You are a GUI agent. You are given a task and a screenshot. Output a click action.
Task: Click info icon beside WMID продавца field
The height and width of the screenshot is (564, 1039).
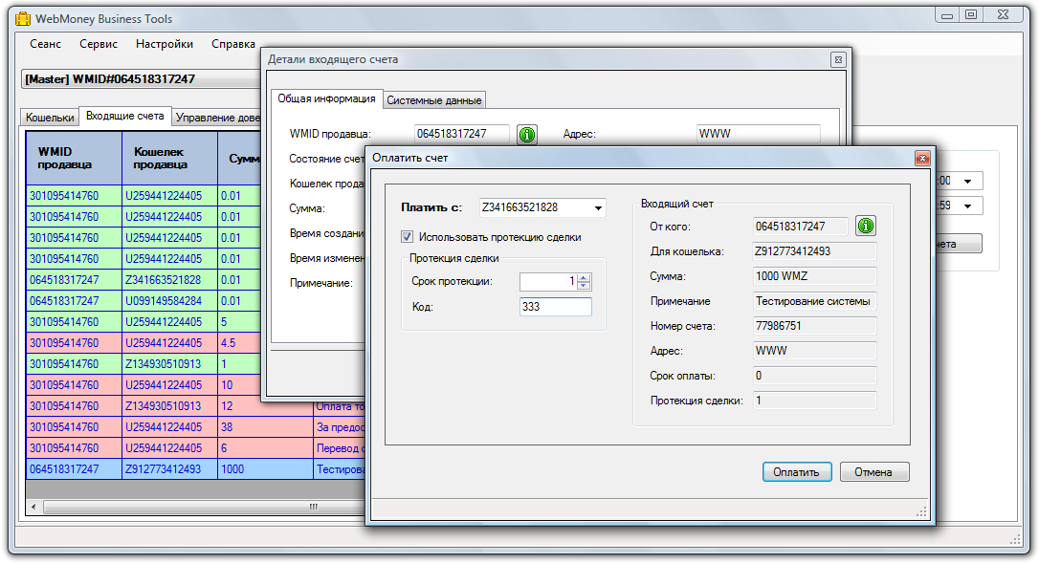click(527, 135)
